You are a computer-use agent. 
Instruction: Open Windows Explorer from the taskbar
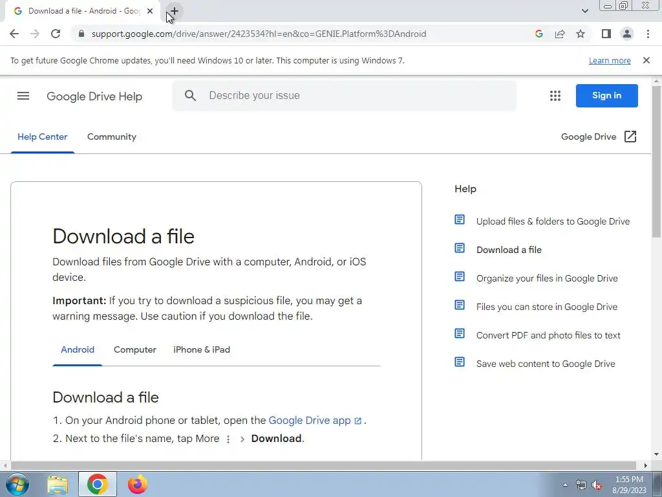[x=58, y=484]
